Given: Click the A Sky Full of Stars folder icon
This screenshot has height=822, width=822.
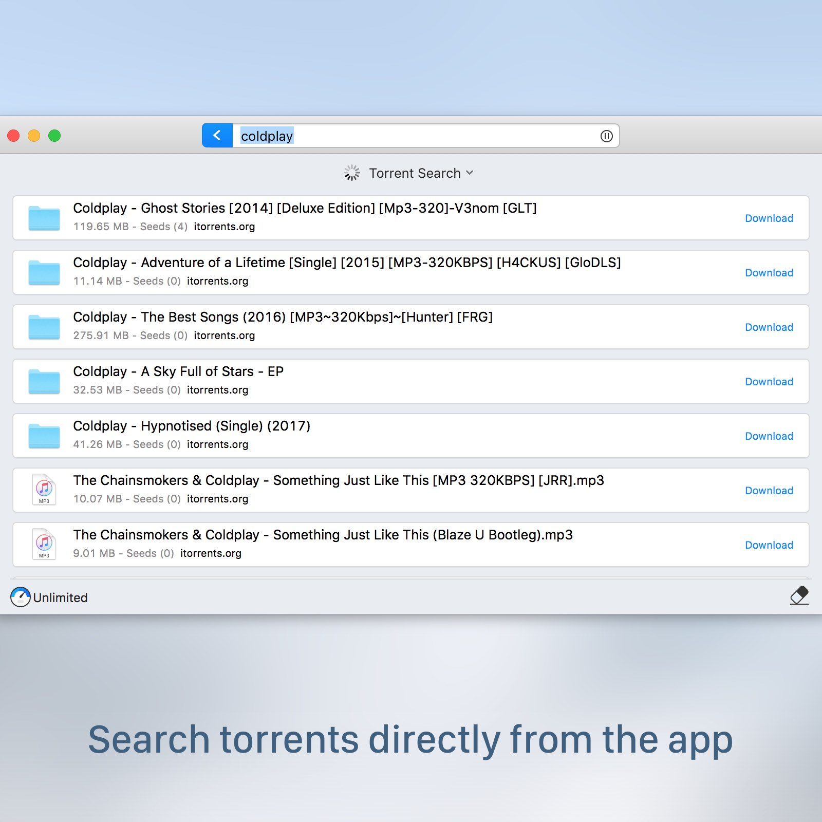Looking at the screenshot, I should coord(44,381).
